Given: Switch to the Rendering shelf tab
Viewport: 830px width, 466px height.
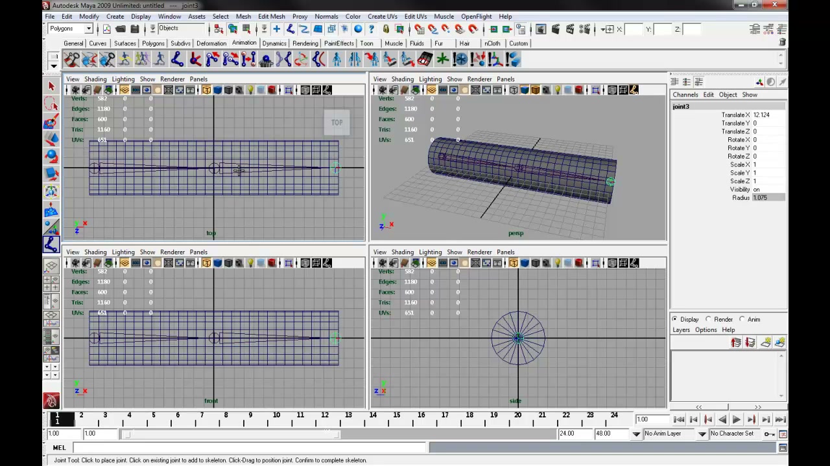Looking at the screenshot, I should pyautogui.click(x=305, y=43).
